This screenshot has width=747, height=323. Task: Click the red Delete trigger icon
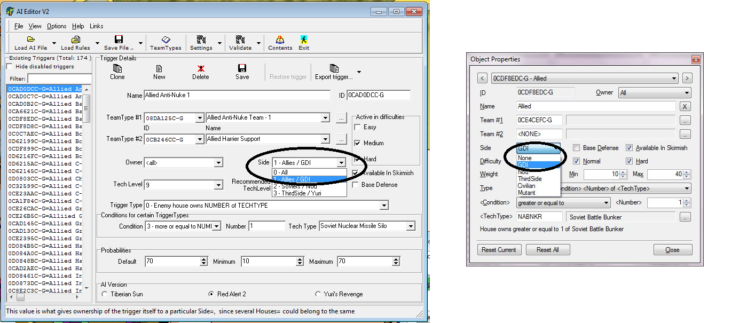[201, 68]
